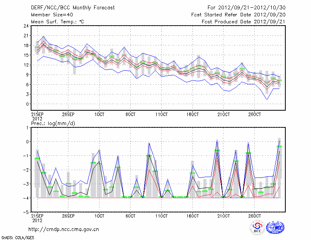This screenshot has width=311, height=240.
Task: Open the cmdp.ncc.cma.gov.cn URL
Action: (64, 229)
